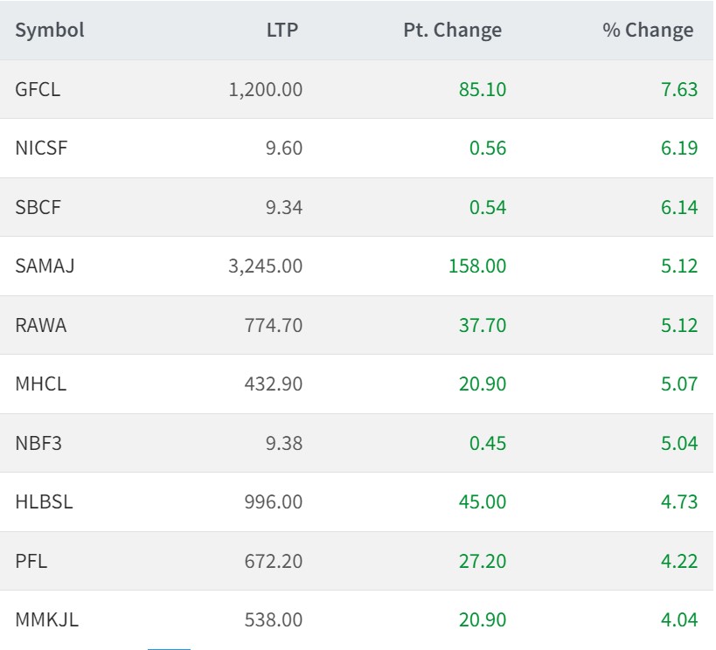
Task: Click the HLBSL symbol link
Action: coord(44,501)
